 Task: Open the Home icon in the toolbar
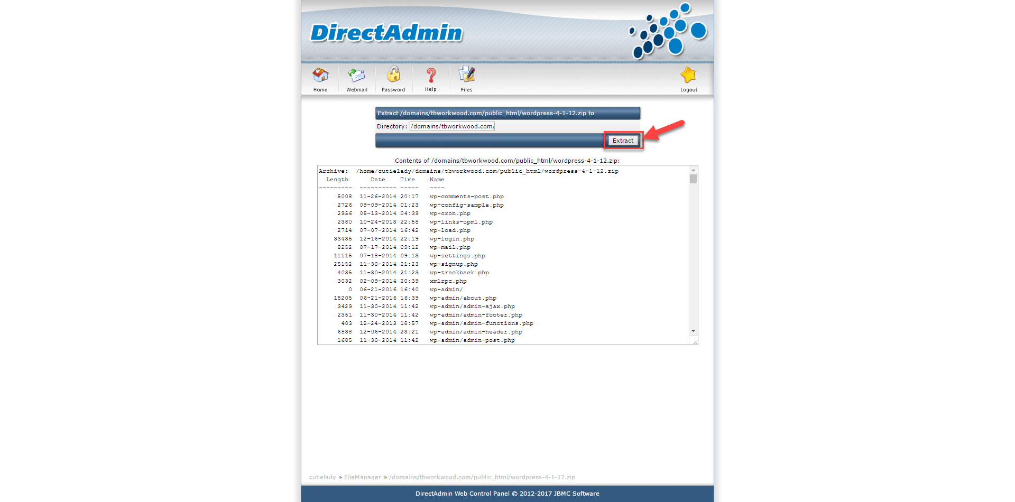coord(320,75)
